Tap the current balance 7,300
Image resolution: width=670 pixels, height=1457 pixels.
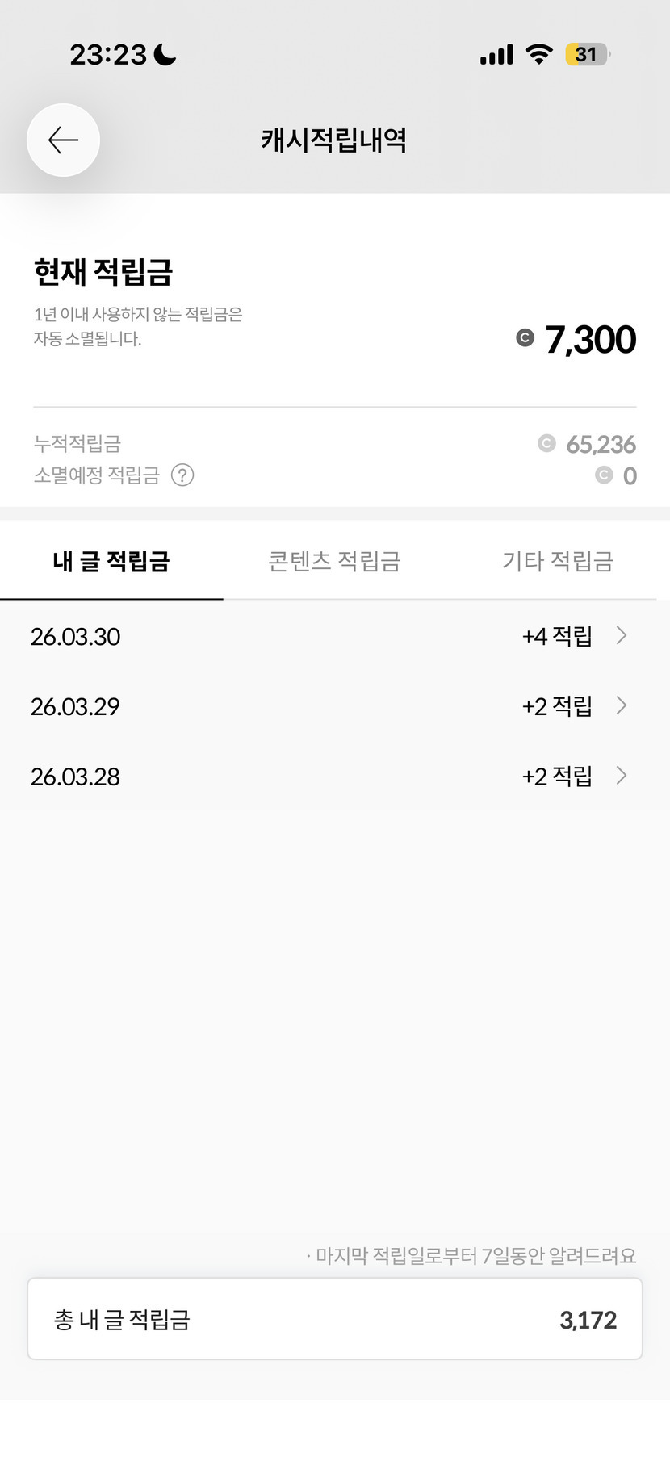tap(590, 339)
